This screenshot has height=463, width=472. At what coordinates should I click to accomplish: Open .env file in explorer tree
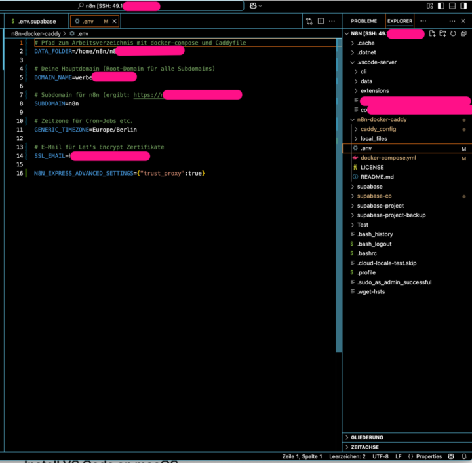pyautogui.click(x=407, y=149)
